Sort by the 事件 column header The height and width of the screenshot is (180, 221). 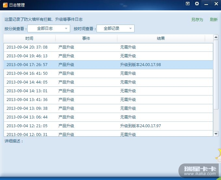[x=86, y=39]
